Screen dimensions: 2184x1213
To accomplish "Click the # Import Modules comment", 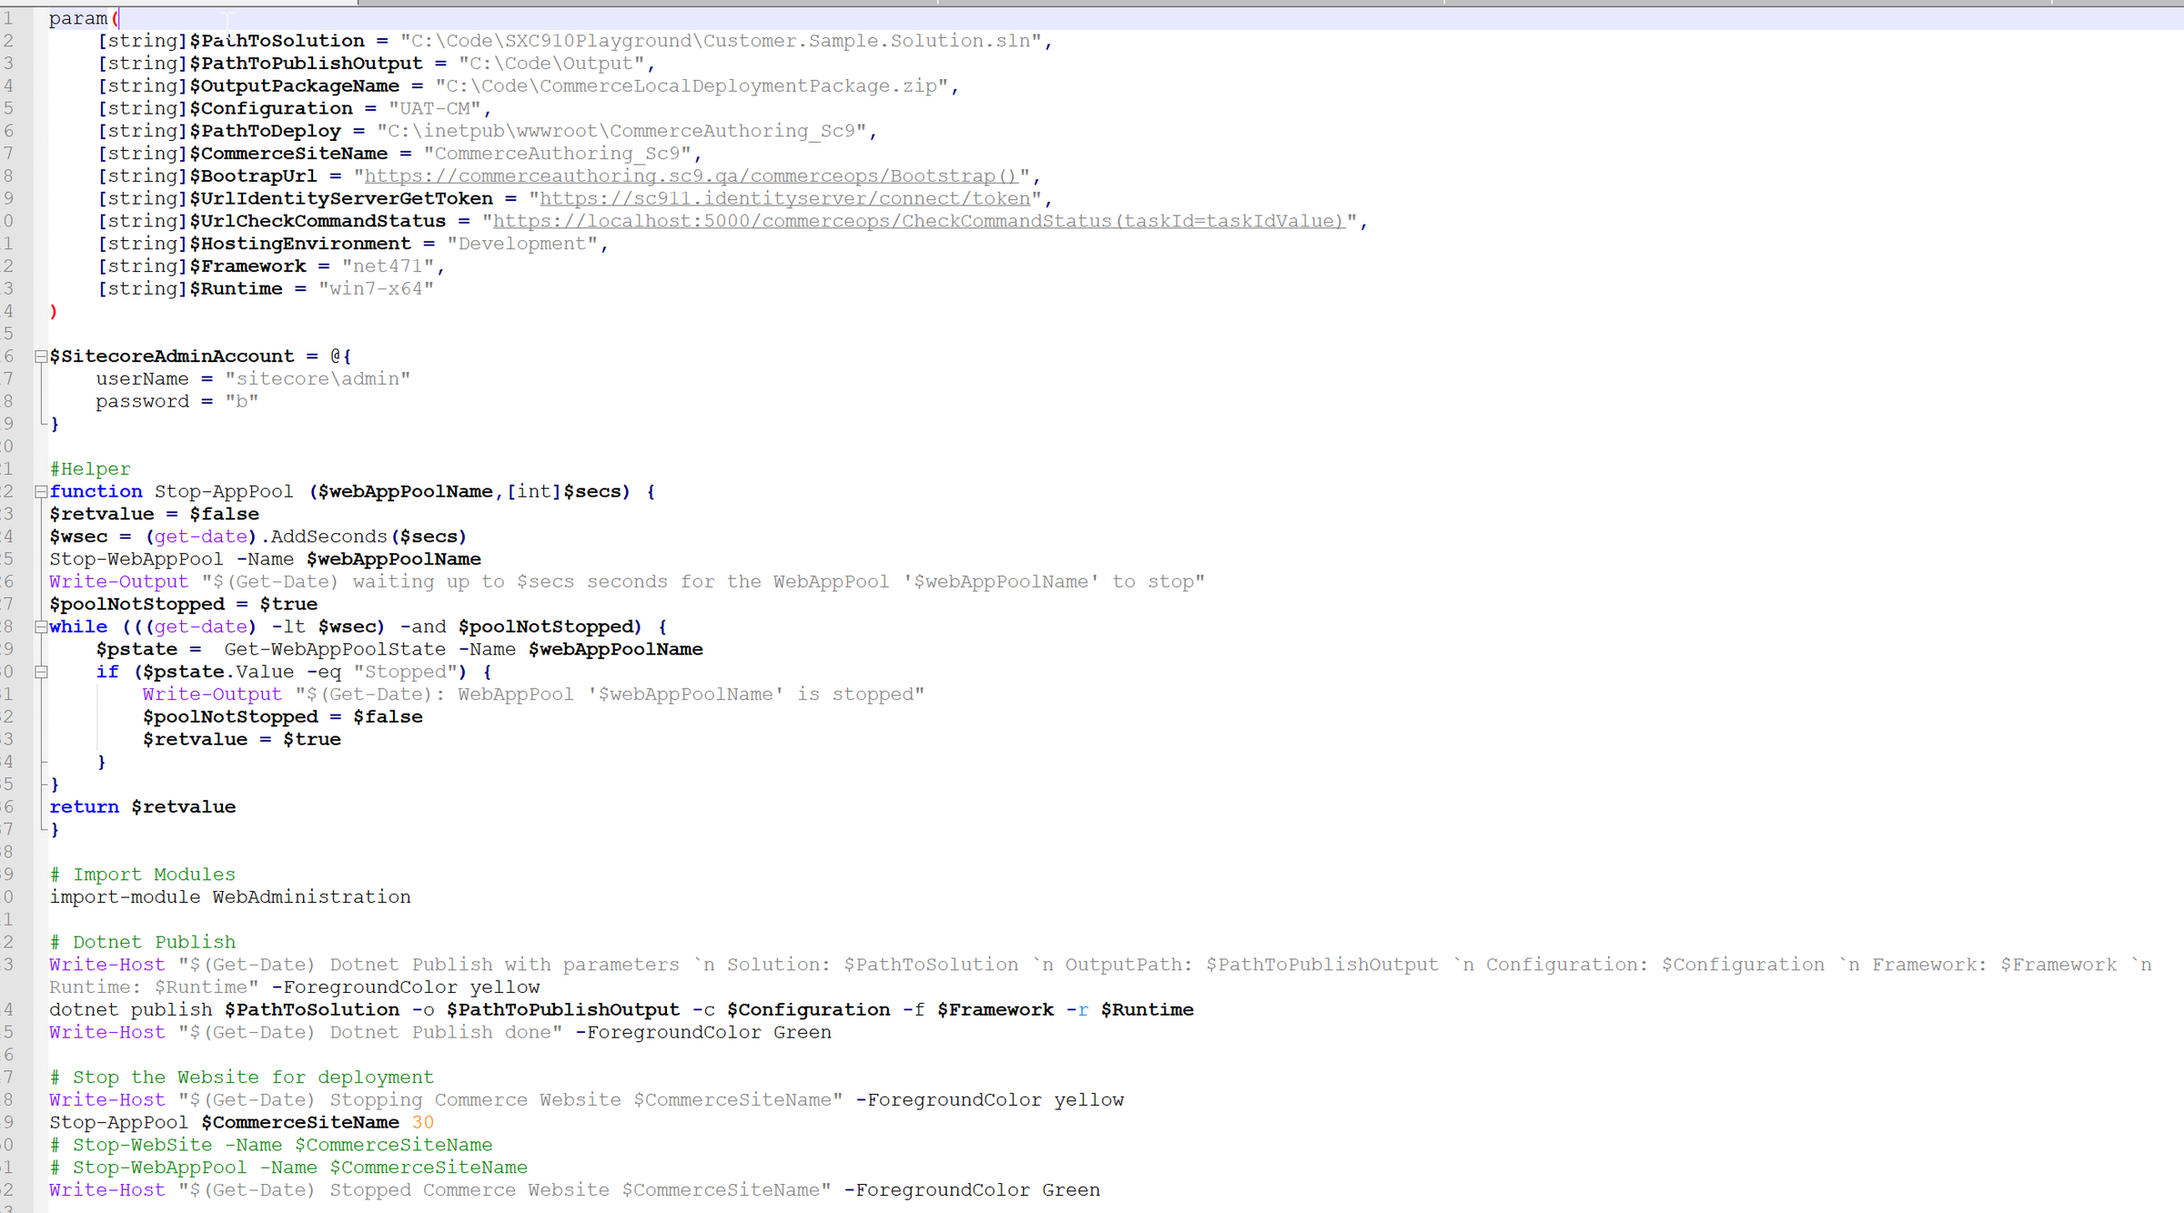I will tap(143, 874).
